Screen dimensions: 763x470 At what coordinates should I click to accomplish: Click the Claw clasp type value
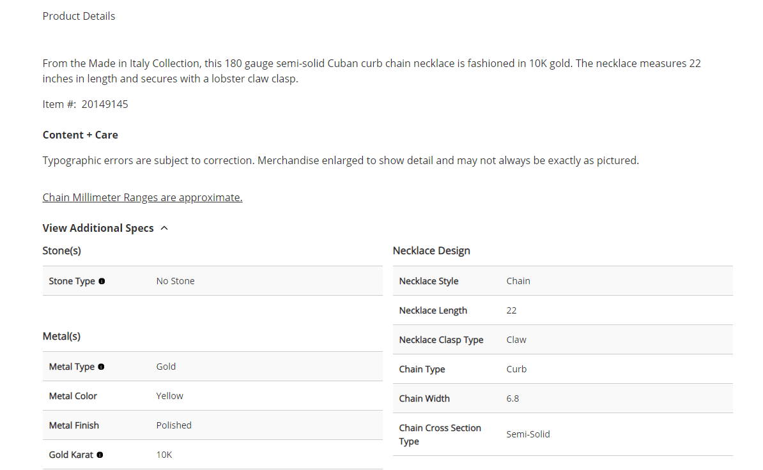click(516, 340)
